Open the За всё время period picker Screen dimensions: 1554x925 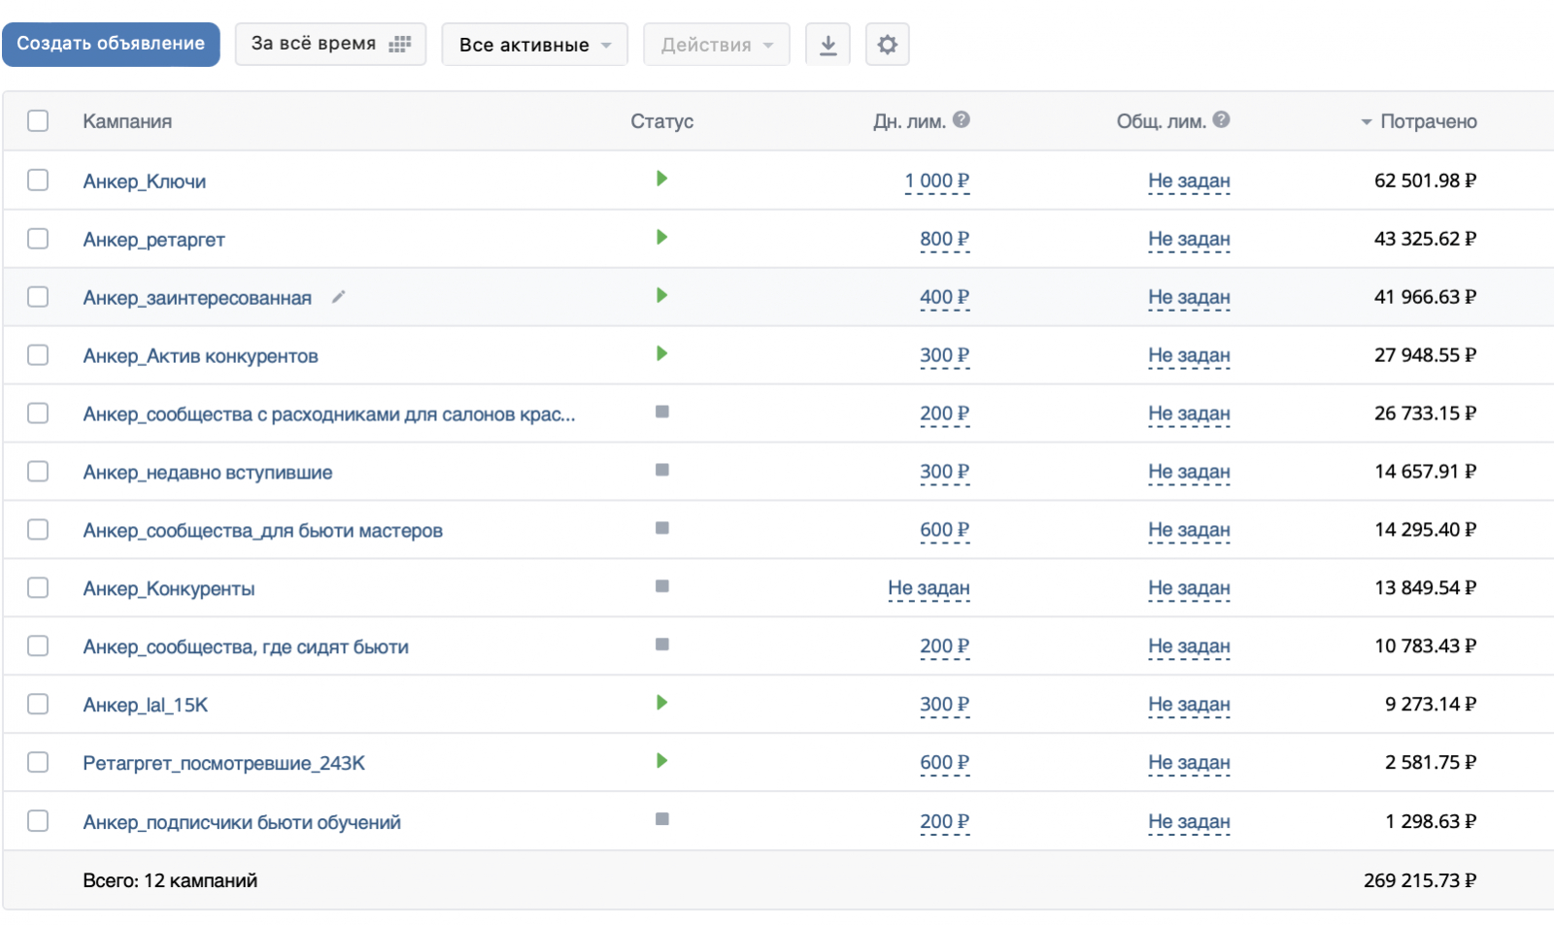pyautogui.click(x=330, y=45)
